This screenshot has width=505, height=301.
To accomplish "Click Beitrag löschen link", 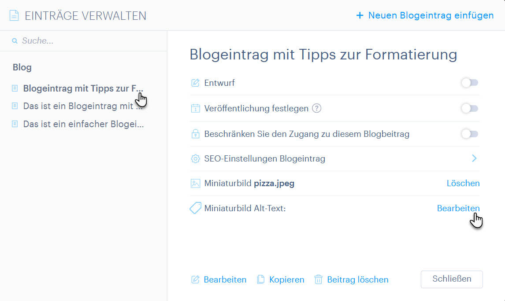I will (357, 280).
